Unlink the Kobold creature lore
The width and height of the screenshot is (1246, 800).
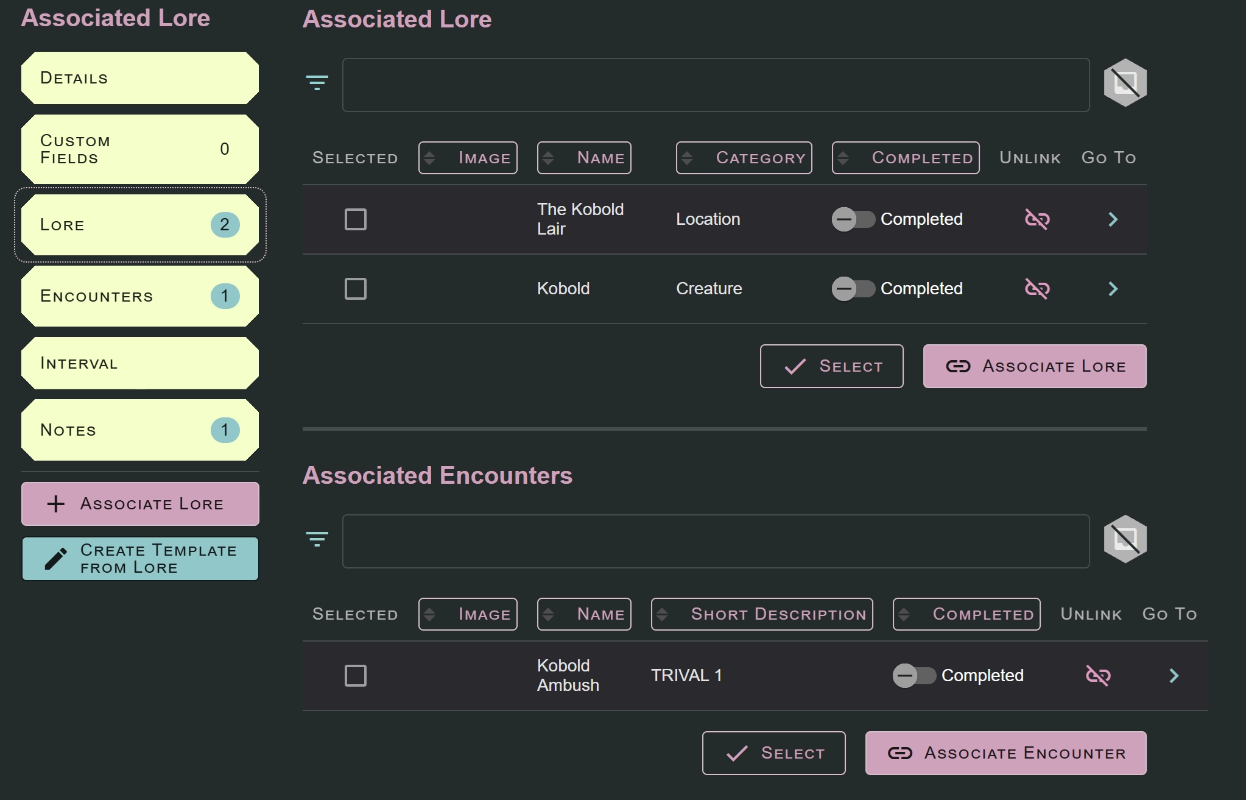coord(1037,289)
